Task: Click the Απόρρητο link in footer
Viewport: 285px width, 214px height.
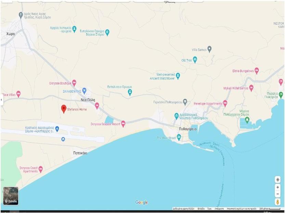Action: (219, 209)
